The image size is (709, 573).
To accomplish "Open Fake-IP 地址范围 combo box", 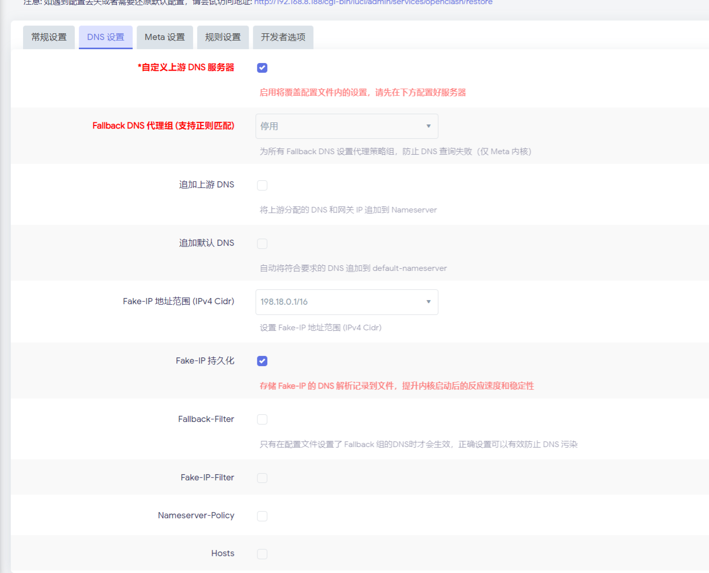I will pos(346,302).
